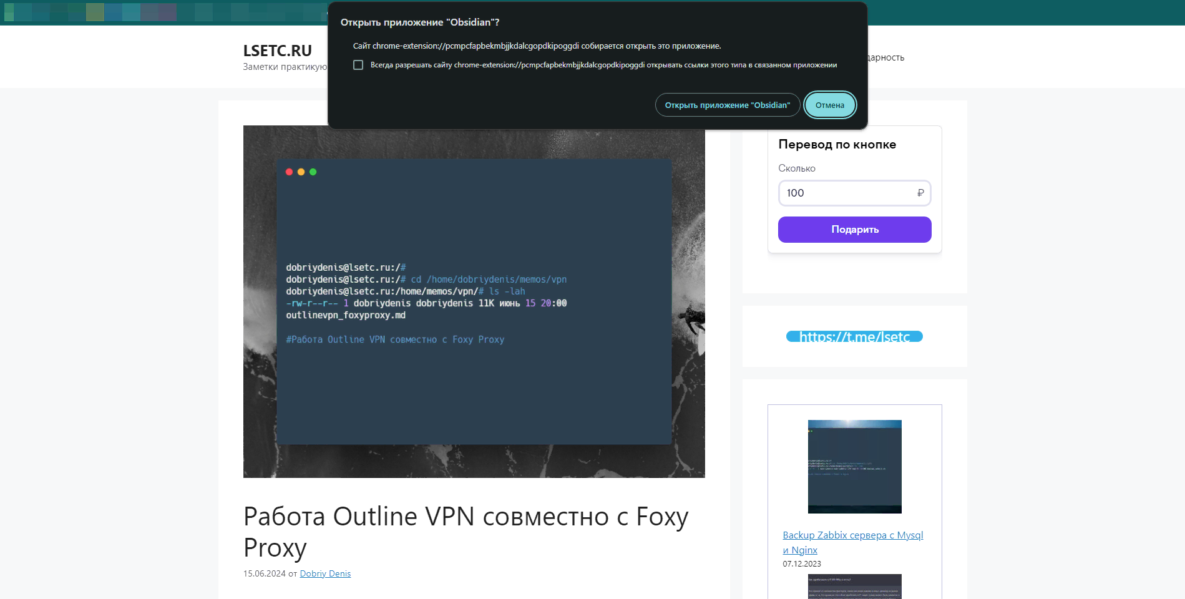Click the ruble currency sign in amount field
Image resolution: width=1185 pixels, height=599 pixels.
(x=920, y=193)
